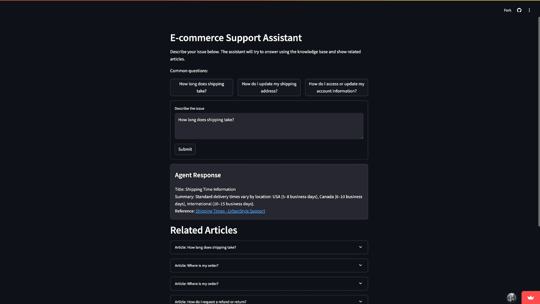Click the text area resize handle
The height and width of the screenshot is (304, 540).
pos(361,137)
